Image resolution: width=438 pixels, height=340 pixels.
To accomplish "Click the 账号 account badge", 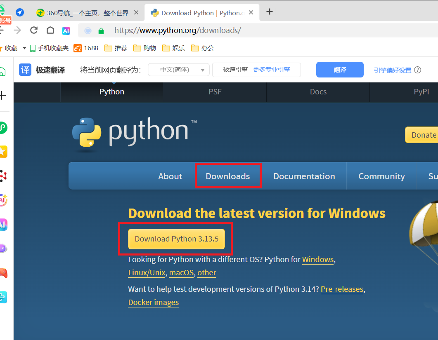I will pos(6,20).
